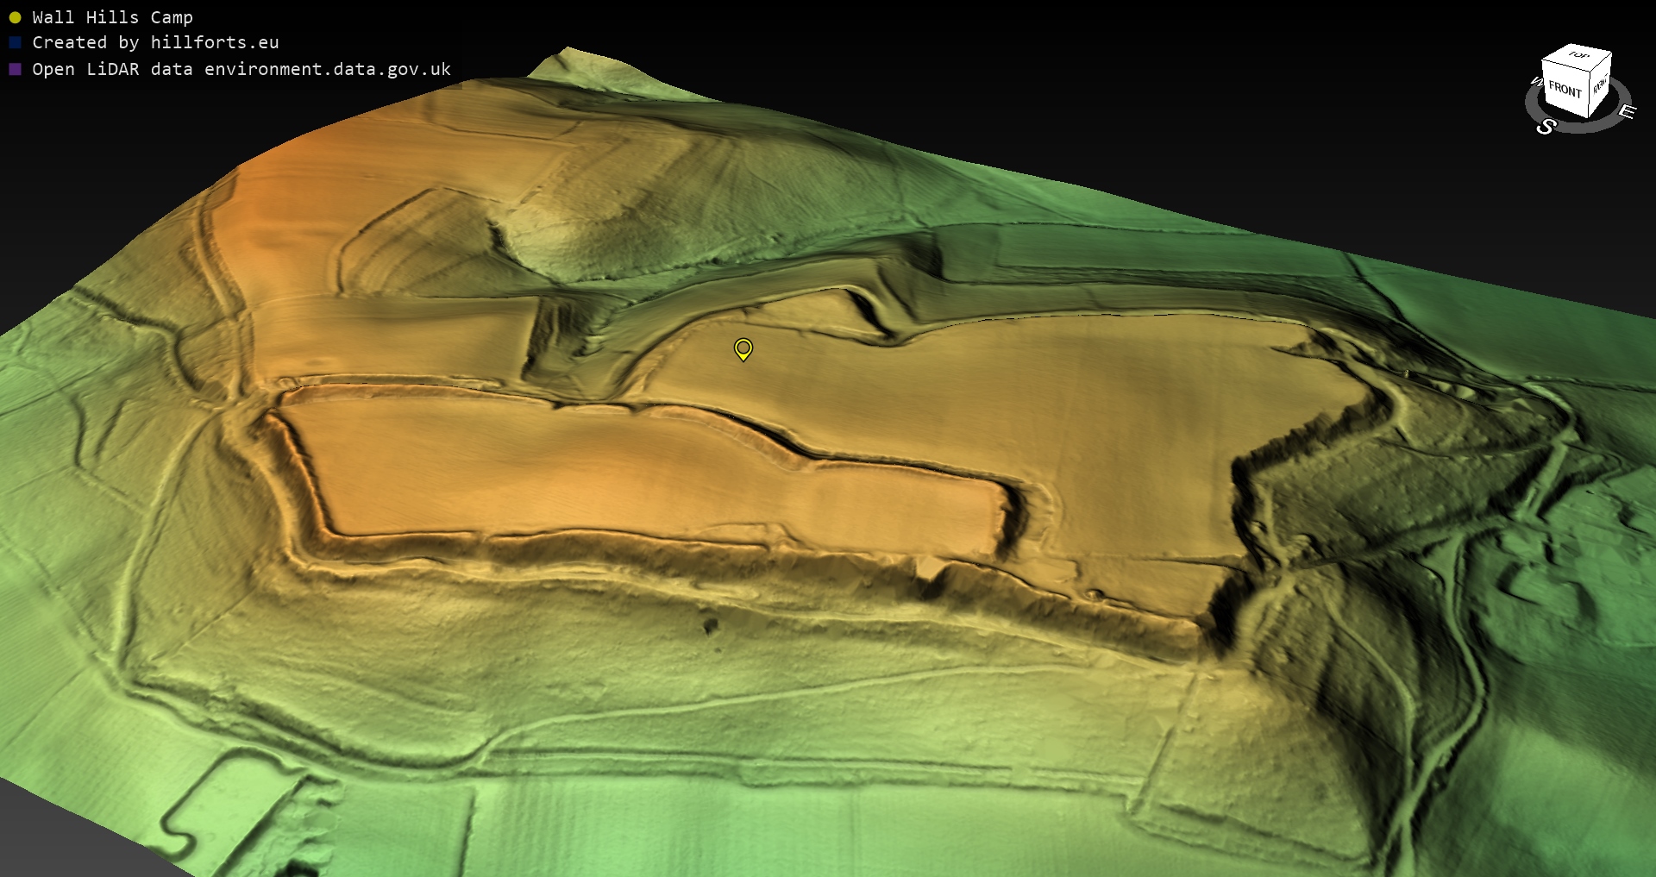The height and width of the screenshot is (877, 1656).
Task: Click the small dark pit on the southern slope
Action: [710, 625]
